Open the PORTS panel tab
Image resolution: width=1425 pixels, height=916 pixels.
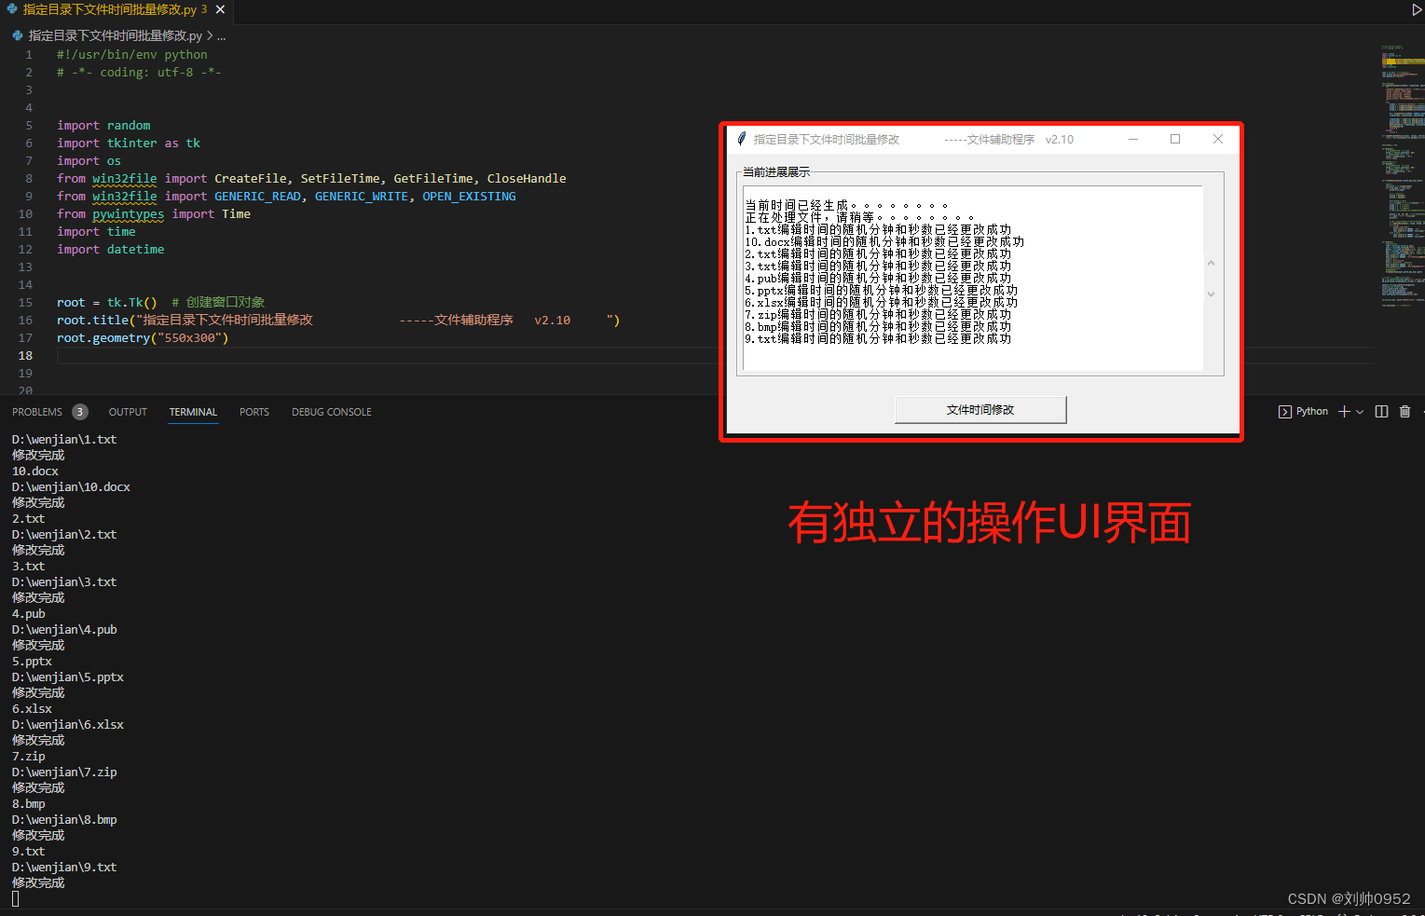(x=253, y=412)
